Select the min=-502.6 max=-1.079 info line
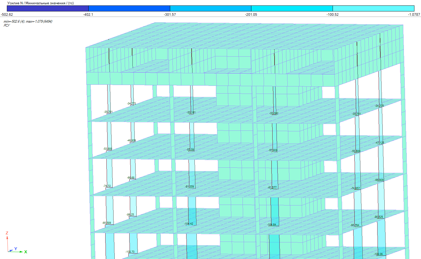This screenshot has width=421, height=259. [28, 21]
